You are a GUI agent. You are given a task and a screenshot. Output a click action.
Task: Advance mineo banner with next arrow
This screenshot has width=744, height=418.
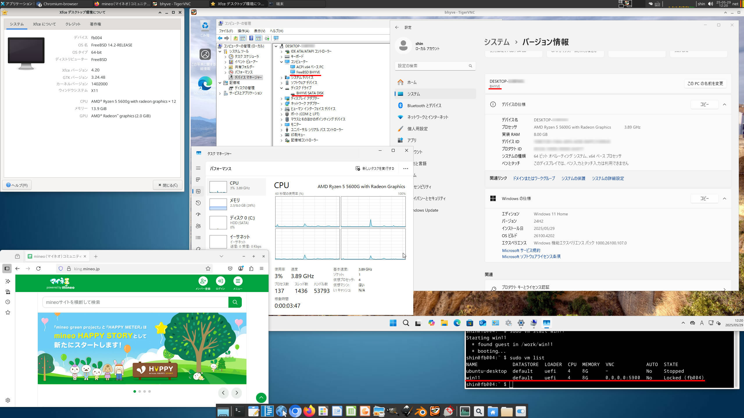point(237,393)
